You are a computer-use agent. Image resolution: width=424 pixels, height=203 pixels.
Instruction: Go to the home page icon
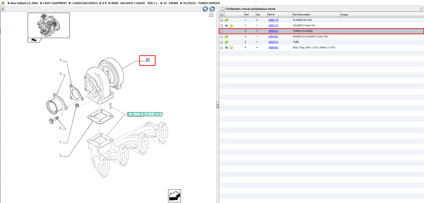pyautogui.click(x=3, y=3)
